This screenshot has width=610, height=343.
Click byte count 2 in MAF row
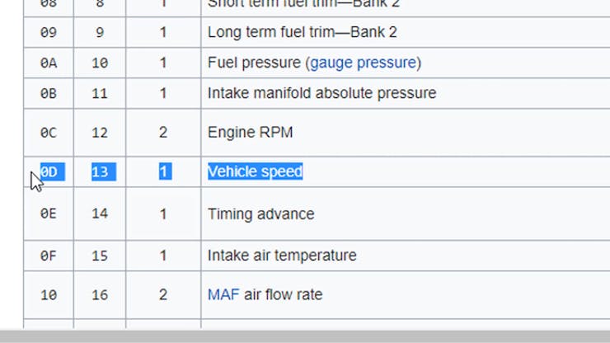(x=163, y=294)
